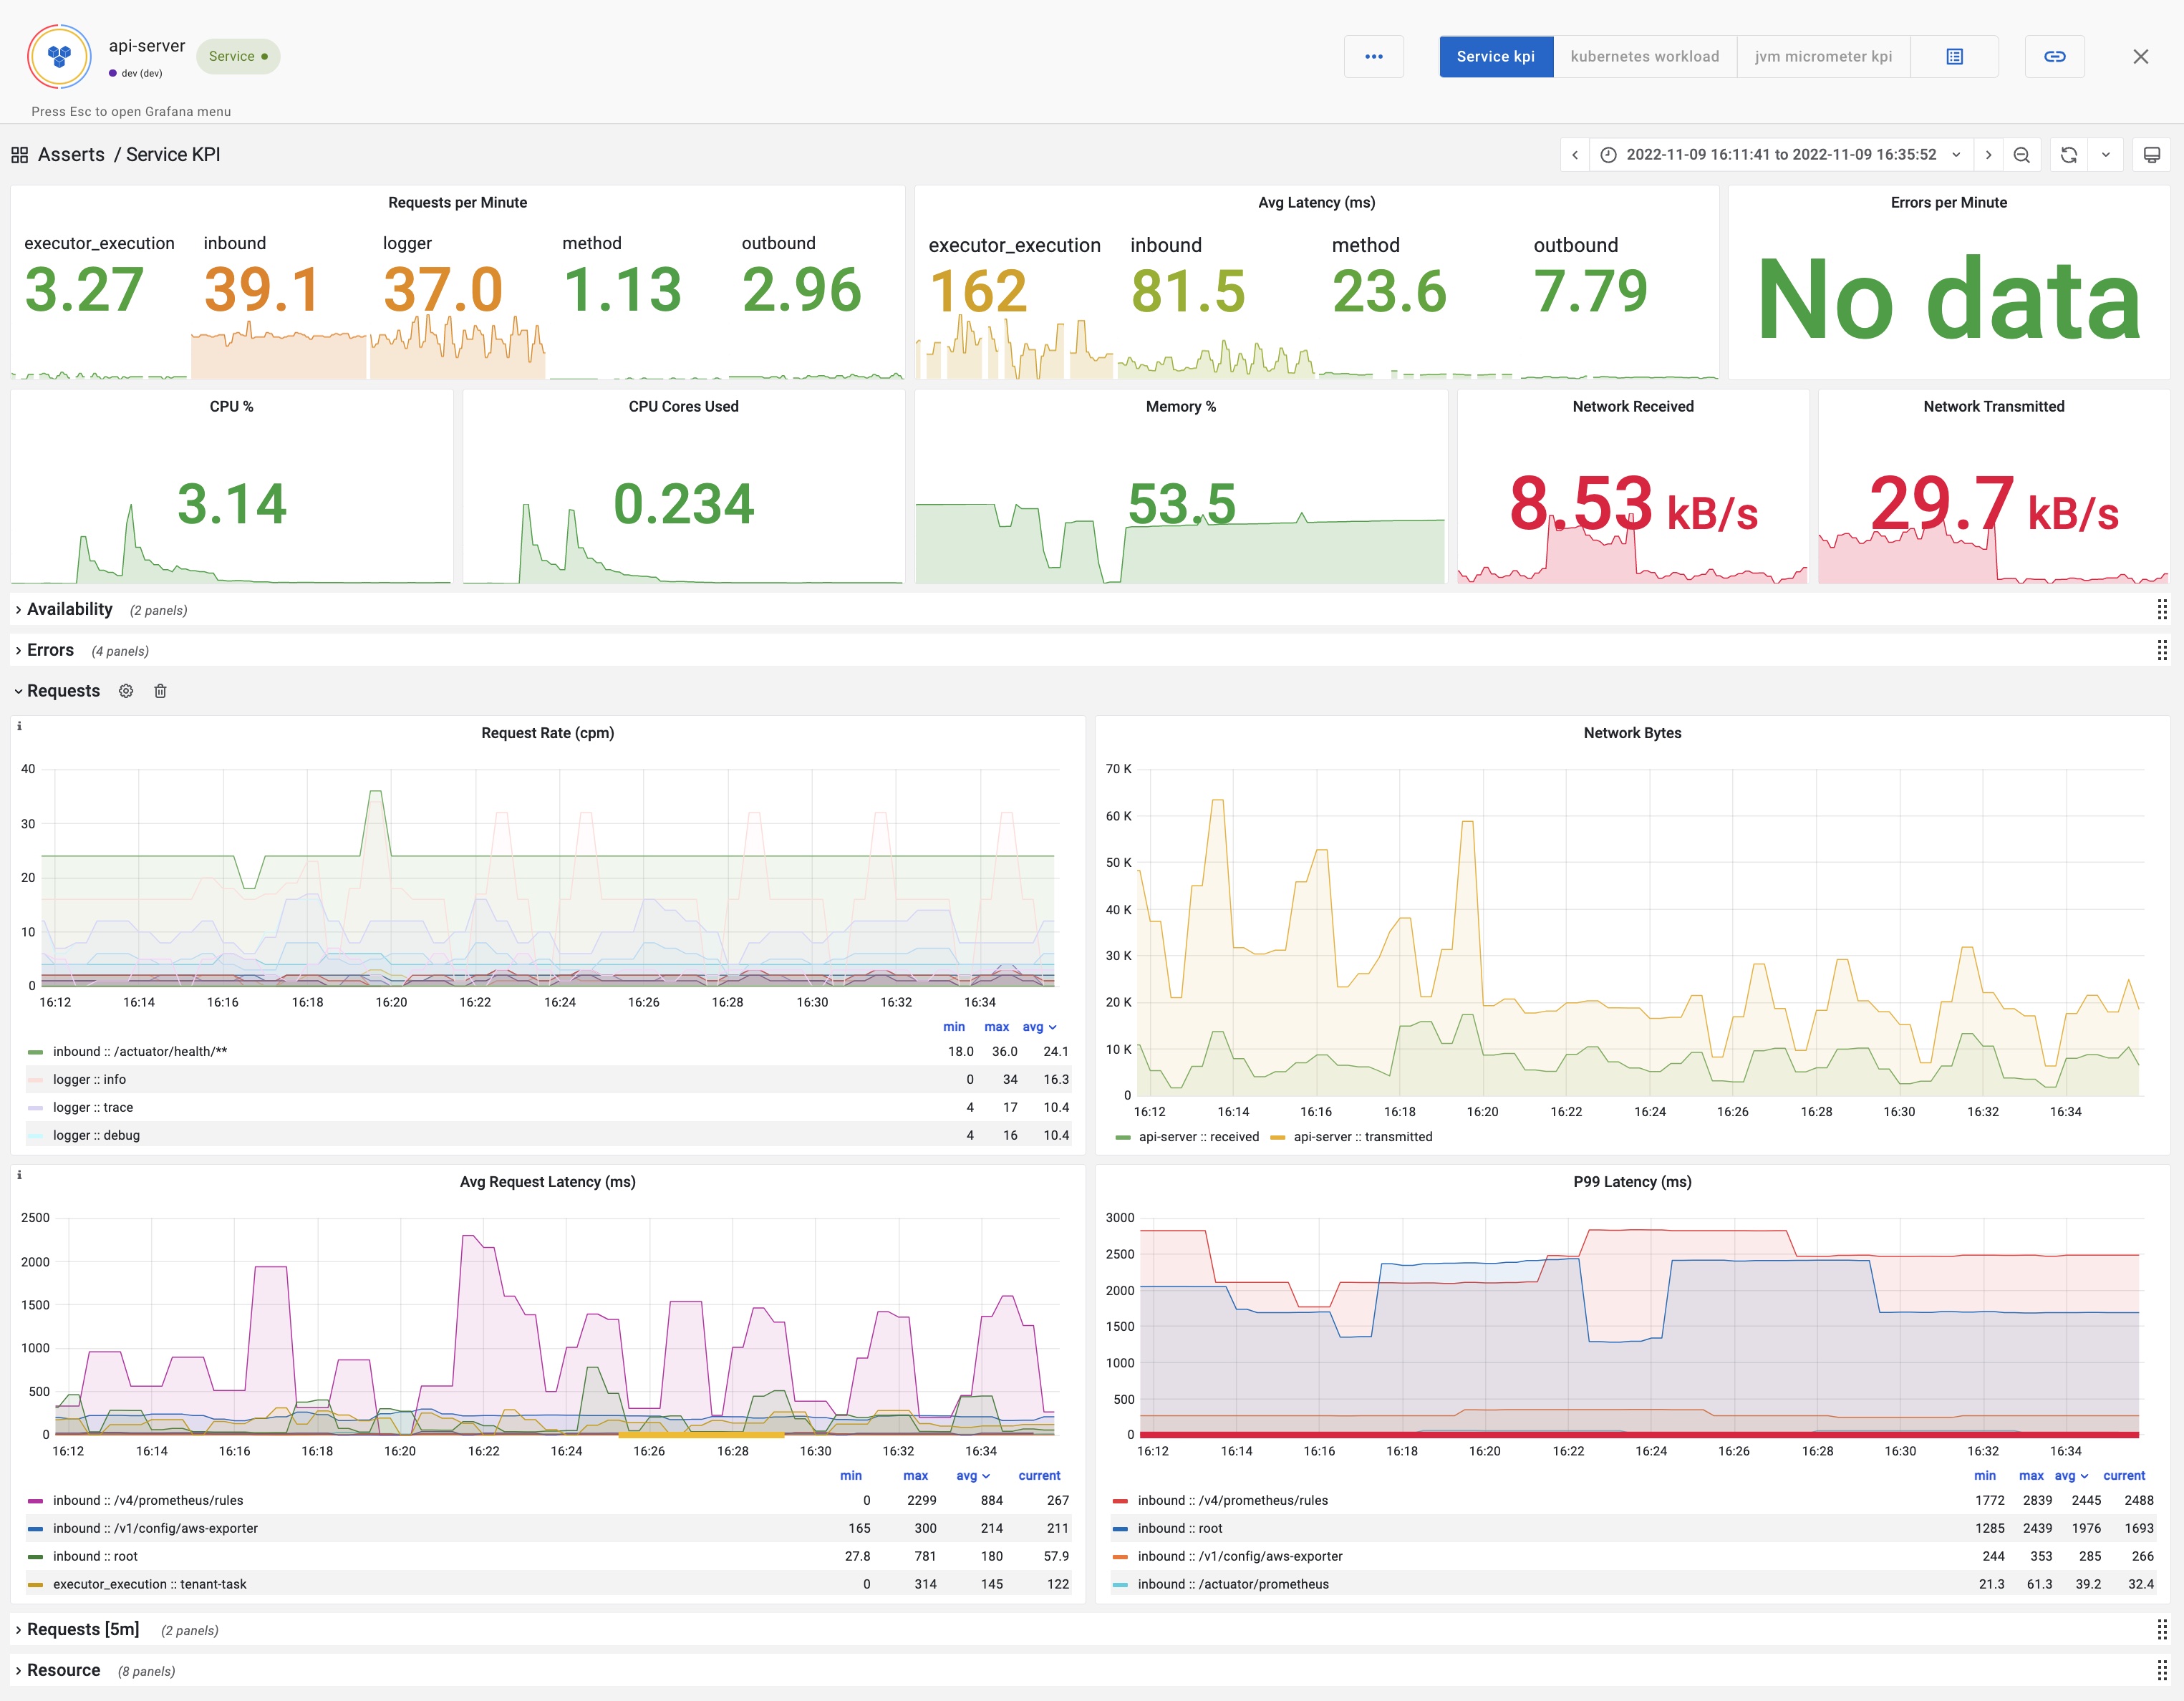Open the refresh interval dropdown
Image resolution: width=2184 pixels, height=1701 pixels.
[2106, 155]
